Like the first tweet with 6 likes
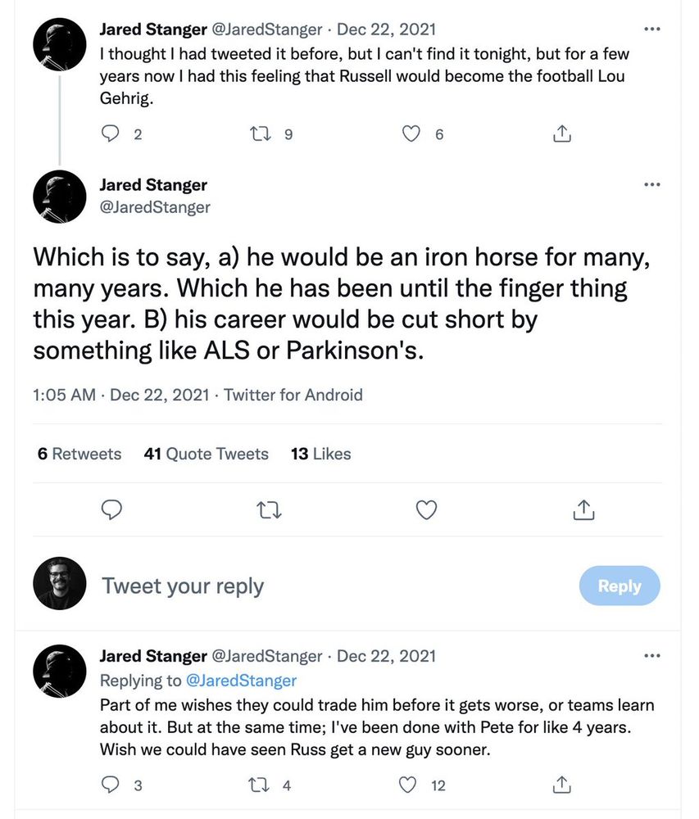Screen dimensions: 699x819 click(411, 133)
